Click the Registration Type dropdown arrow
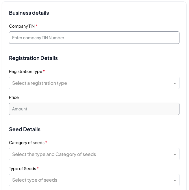The width and height of the screenshot is (189, 190). [175, 83]
